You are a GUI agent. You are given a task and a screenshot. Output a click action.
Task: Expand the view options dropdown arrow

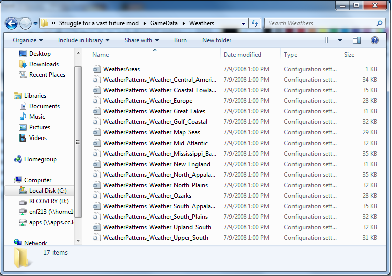click(340, 40)
